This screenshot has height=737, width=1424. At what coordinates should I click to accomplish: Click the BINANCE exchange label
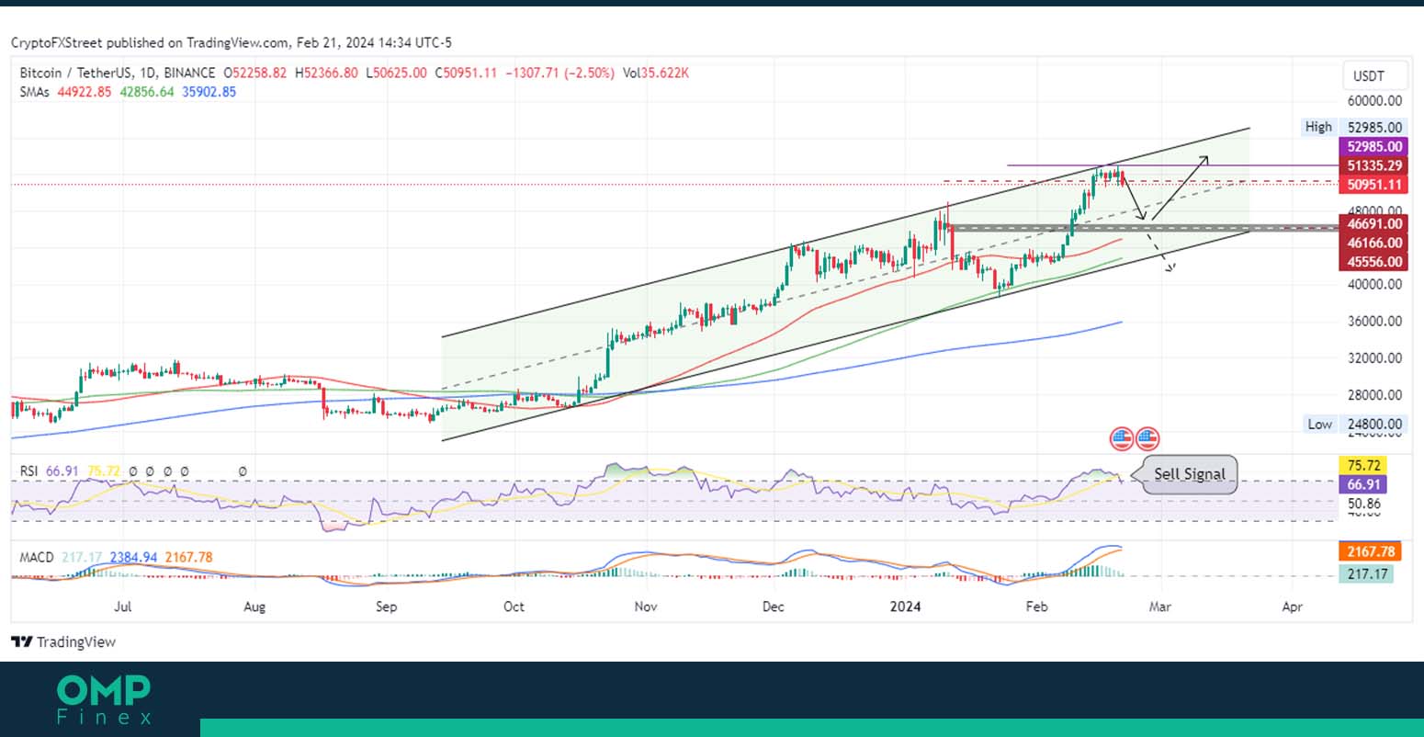tap(189, 73)
